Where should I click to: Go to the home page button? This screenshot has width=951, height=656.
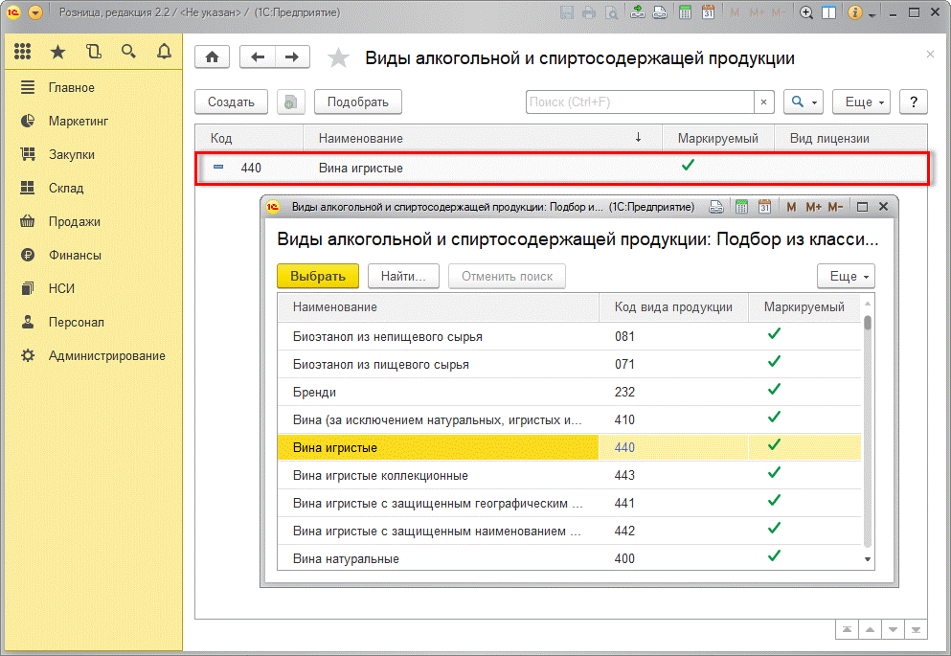tap(212, 57)
